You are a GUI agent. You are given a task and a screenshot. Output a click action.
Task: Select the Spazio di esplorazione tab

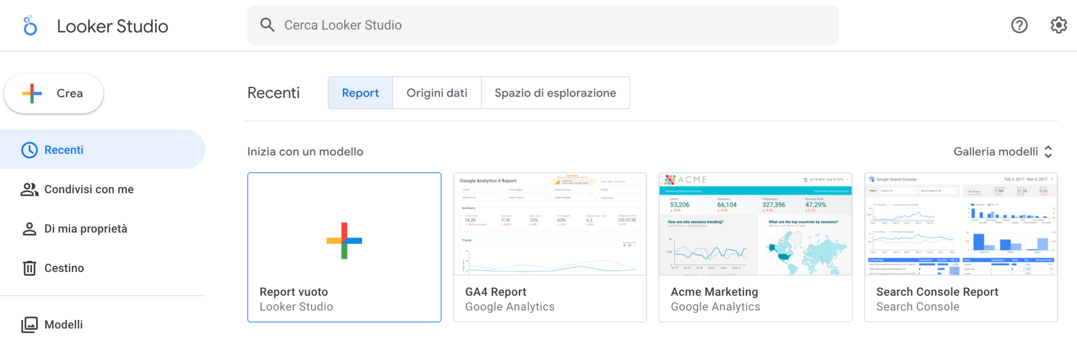tap(555, 93)
